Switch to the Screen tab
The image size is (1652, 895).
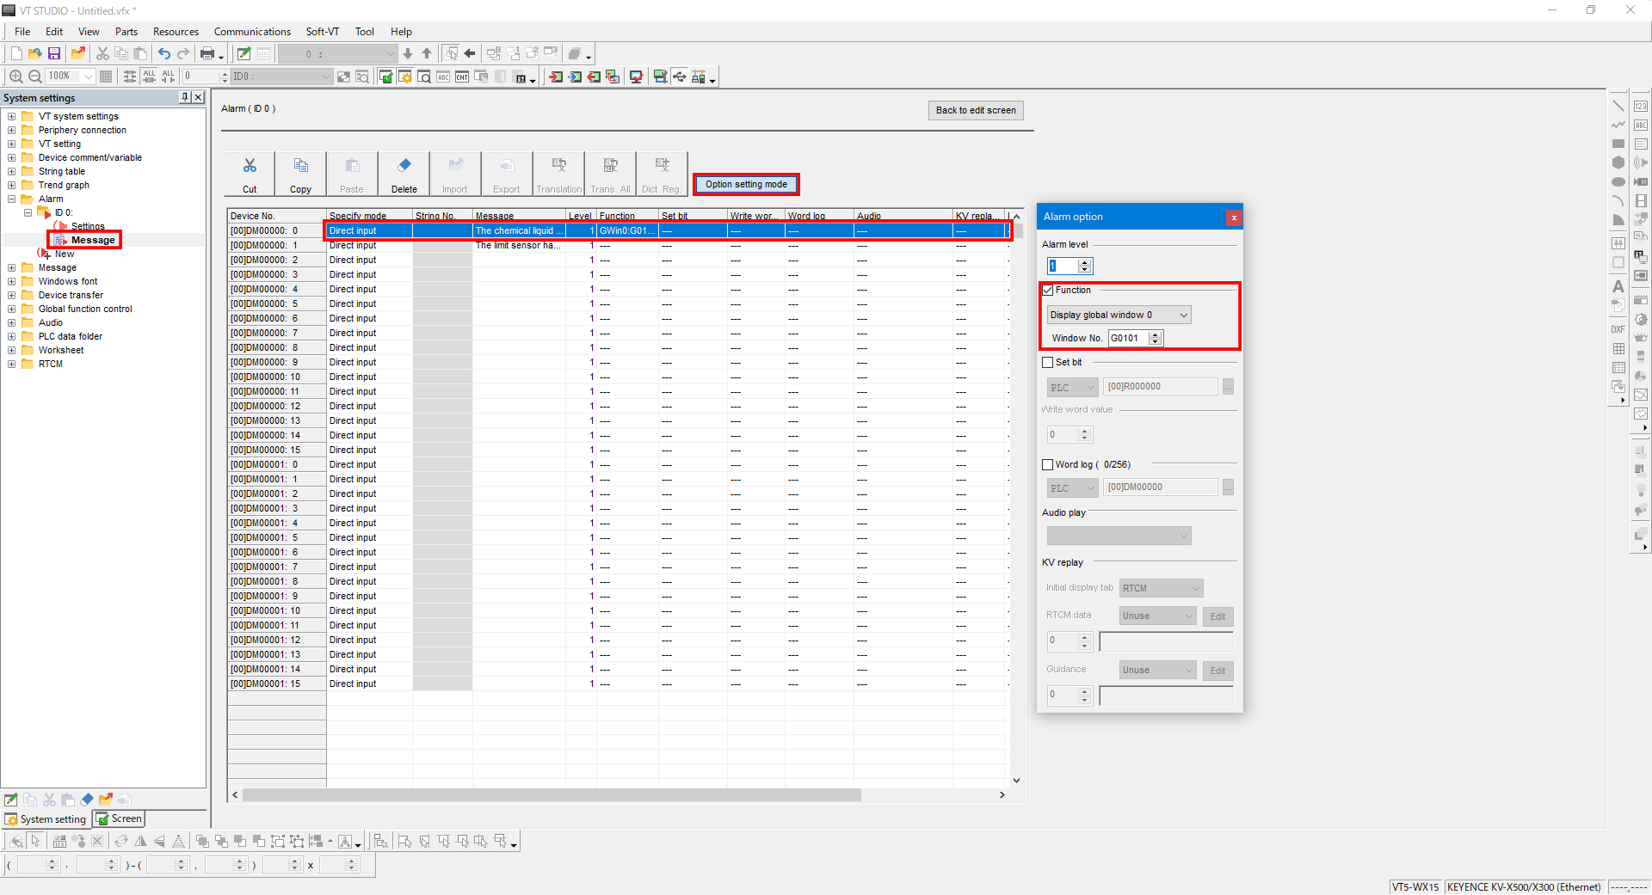click(x=120, y=819)
